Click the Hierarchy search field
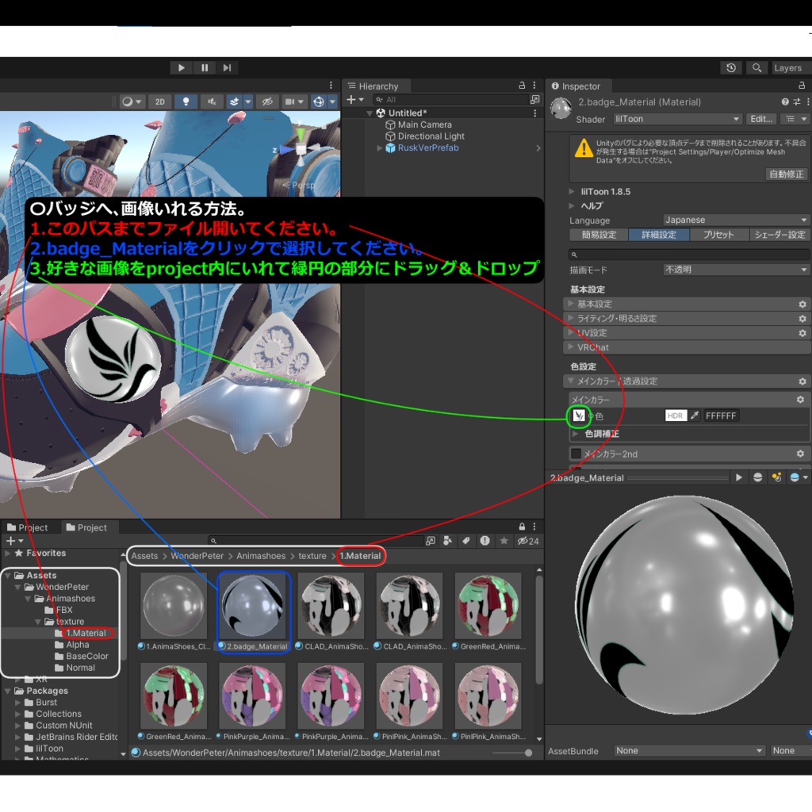The width and height of the screenshot is (812, 812). [450, 99]
